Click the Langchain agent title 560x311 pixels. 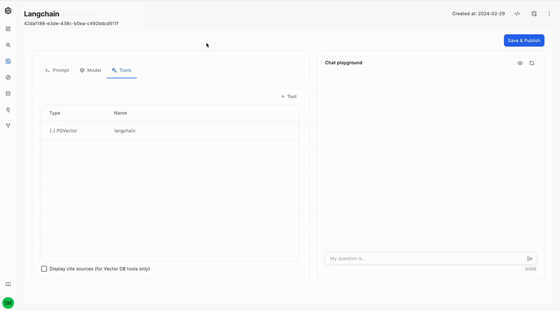41,14
